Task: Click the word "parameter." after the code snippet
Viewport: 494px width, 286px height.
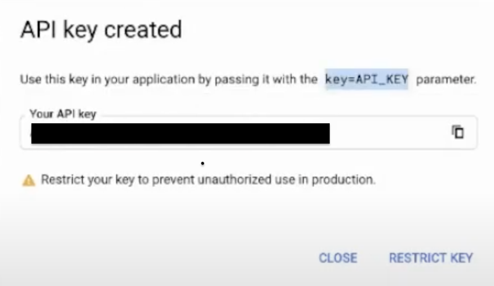Action: [445, 80]
